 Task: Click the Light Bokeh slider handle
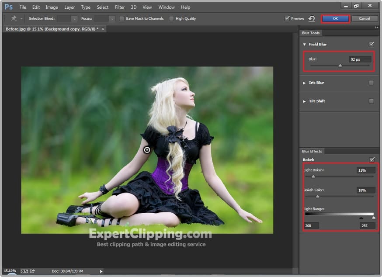313,177
